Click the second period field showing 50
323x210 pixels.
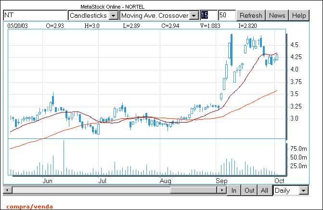tap(227, 15)
